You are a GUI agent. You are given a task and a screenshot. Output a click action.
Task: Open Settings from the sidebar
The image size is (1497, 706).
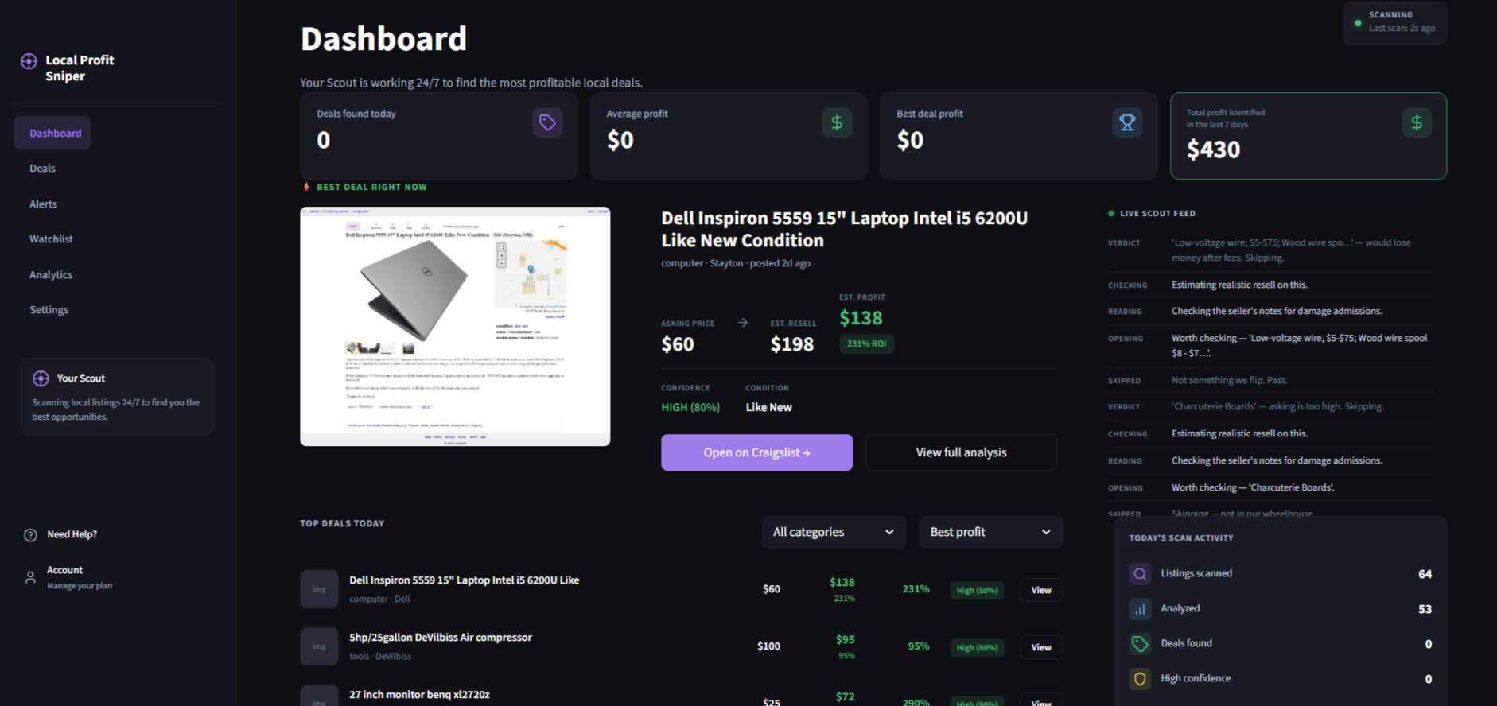click(x=49, y=310)
